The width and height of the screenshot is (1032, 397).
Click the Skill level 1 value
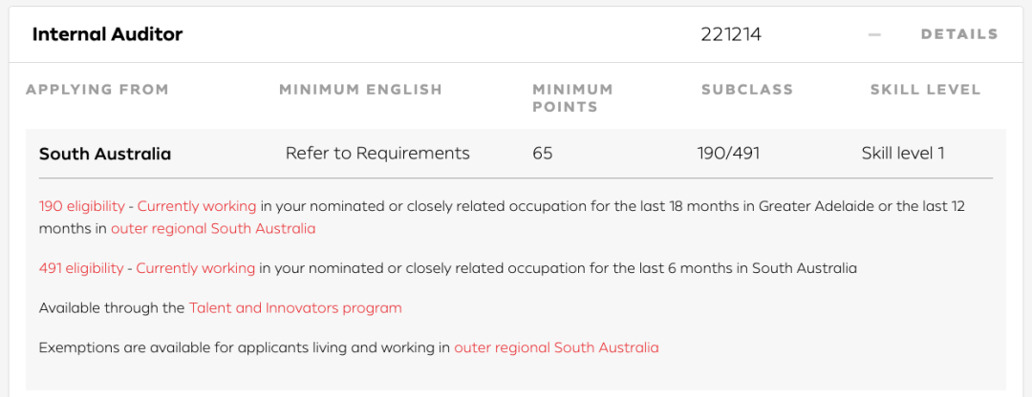[x=903, y=154]
